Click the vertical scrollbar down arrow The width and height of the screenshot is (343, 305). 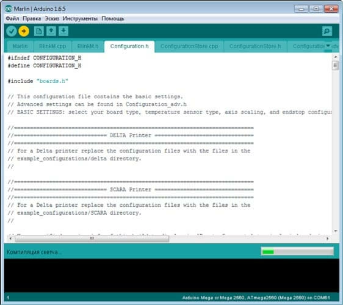pyautogui.click(x=336, y=231)
